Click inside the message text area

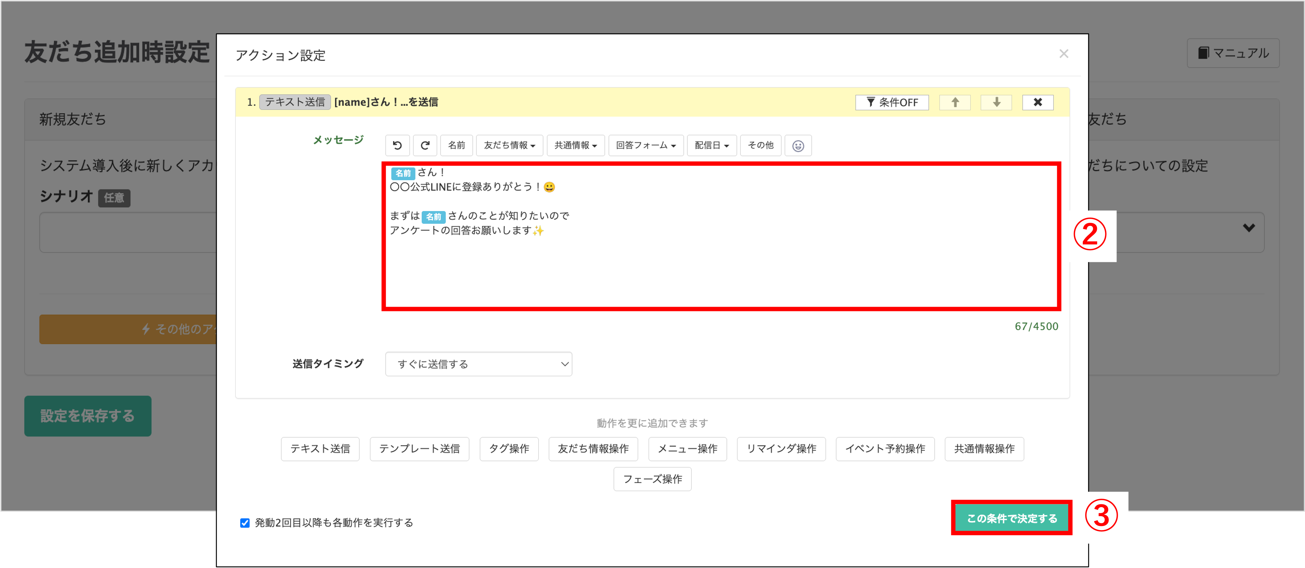coord(721,236)
